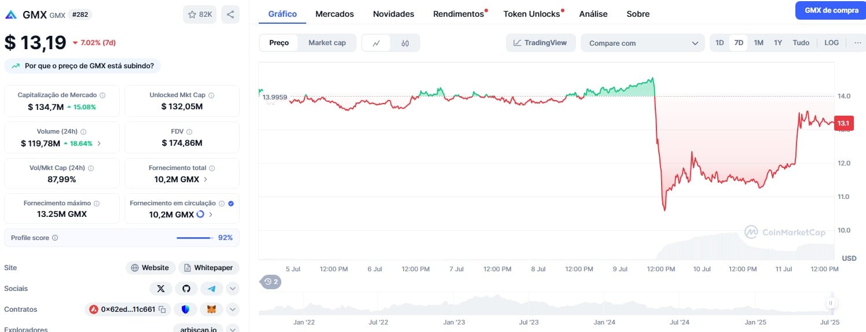The height and width of the screenshot is (332, 866).
Task: Click the verified badge on circulating supply
Action: point(231,204)
